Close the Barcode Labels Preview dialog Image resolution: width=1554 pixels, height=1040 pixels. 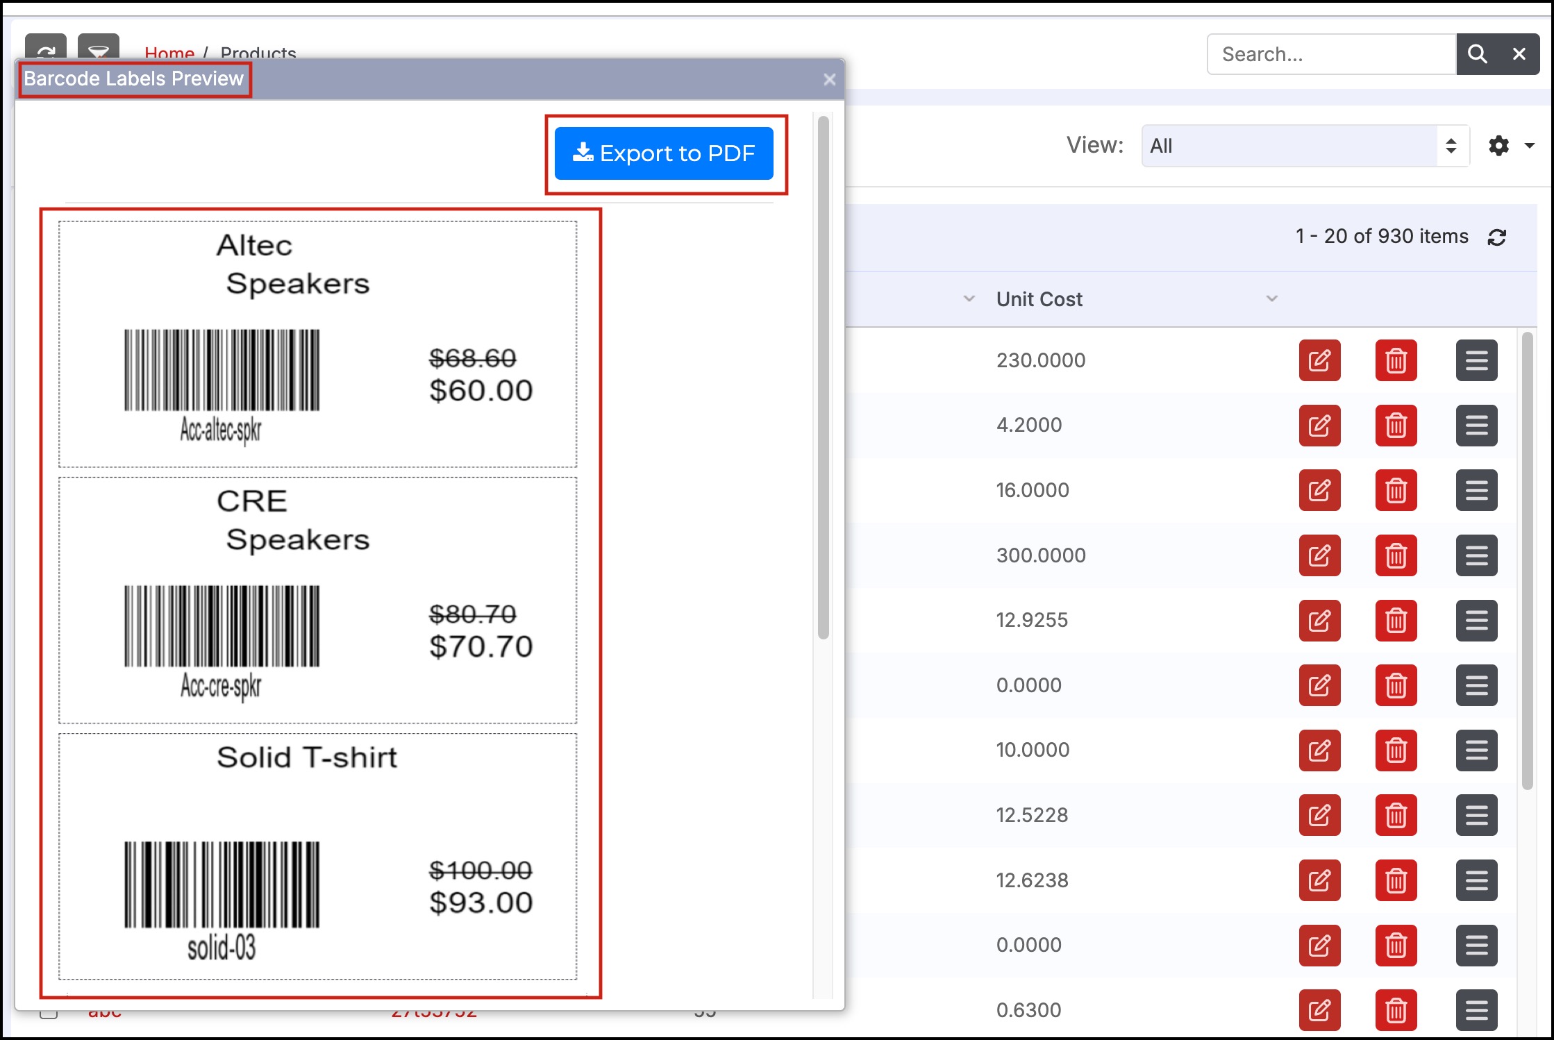pyautogui.click(x=829, y=80)
